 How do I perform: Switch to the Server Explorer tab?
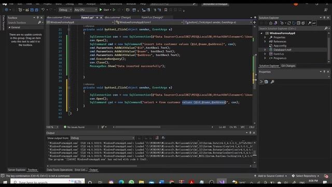[17, 170]
